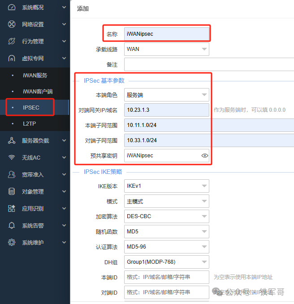
Task: Click the IPSec IKE策略 section heading
Action: pos(103,172)
